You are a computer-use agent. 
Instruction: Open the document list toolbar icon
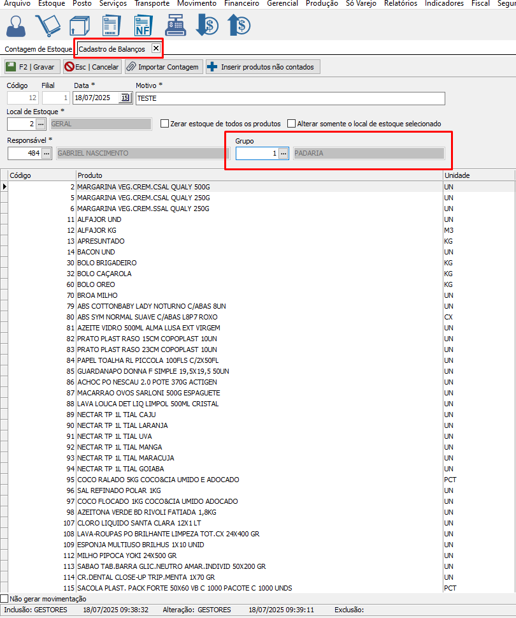(x=111, y=26)
